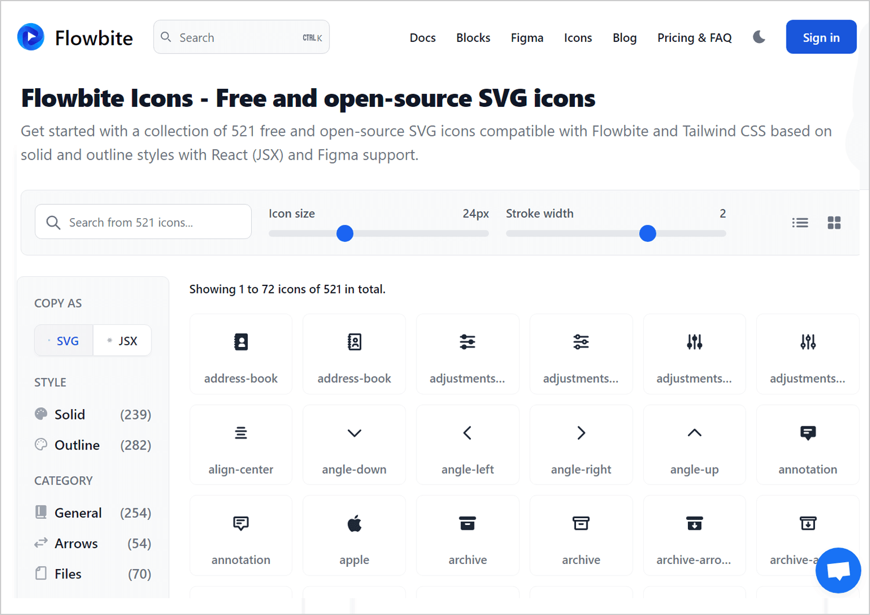The height and width of the screenshot is (615, 870).
Task: Click the COPY AS section heading
Action: coord(58,303)
